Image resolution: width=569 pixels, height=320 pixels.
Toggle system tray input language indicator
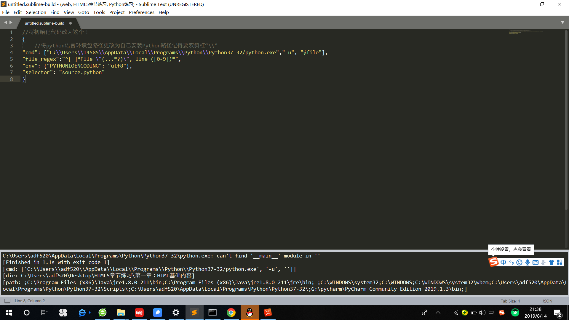(x=491, y=313)
